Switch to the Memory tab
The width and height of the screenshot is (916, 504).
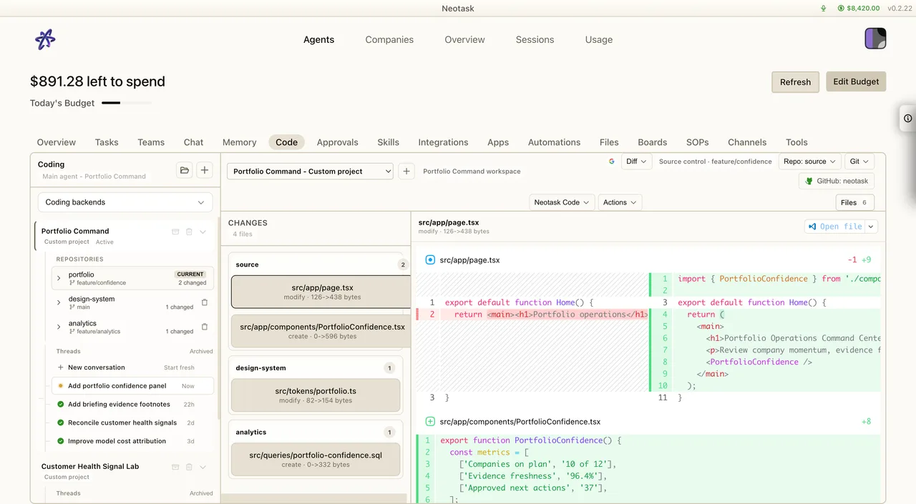(239, 142)
